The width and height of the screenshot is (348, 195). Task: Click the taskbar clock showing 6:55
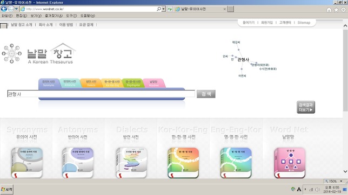pos(332,190)
